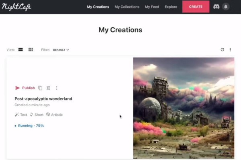Switch to list view layout
The image size is (241, 160).
[20, 49]
